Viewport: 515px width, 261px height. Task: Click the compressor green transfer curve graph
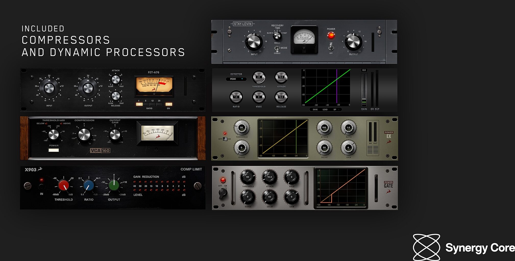[326, 88]
